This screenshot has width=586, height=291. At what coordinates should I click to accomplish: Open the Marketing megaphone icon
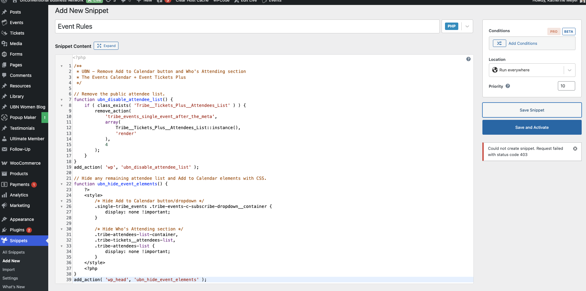pos(4,205)
